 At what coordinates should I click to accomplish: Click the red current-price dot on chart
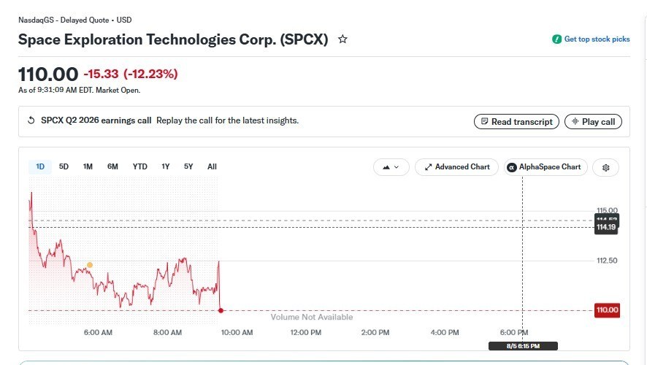(x=221, y=310)
